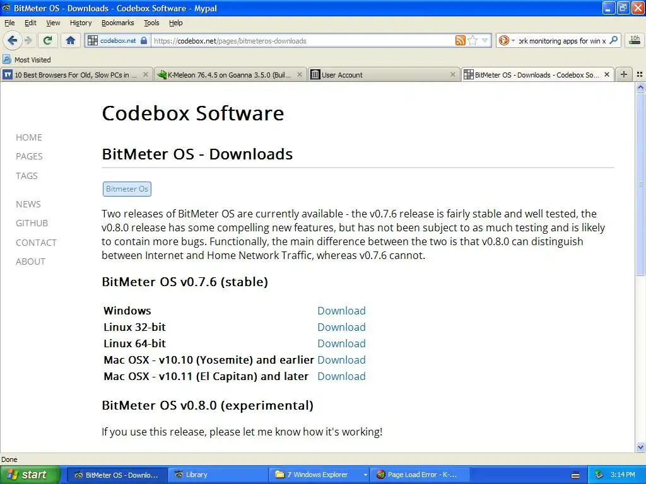Image resolution: width=646 pixels, height=484 pixels.
Task: Open the list all tabs button
Action: click(640, 74)
